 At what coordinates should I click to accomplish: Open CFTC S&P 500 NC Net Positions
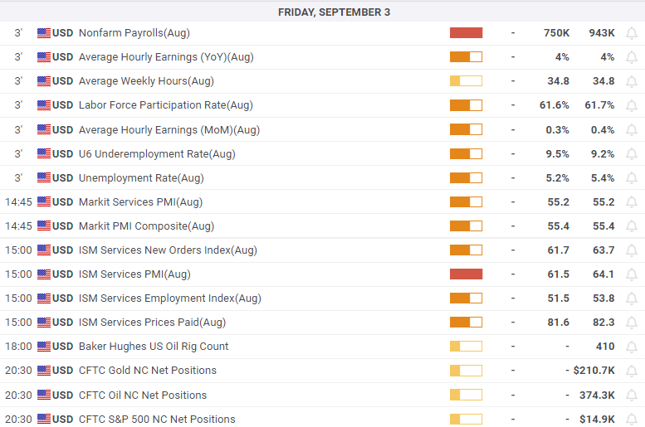click(x=156, y=419)
